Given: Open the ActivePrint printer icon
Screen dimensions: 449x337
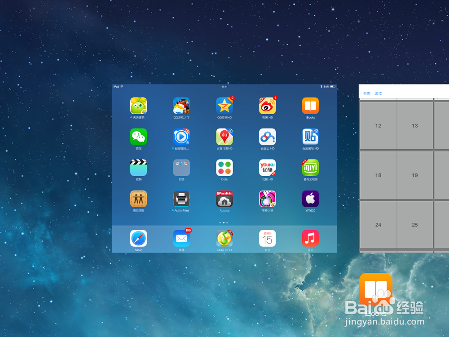Looking at the screenshot, I should [181, 199].
